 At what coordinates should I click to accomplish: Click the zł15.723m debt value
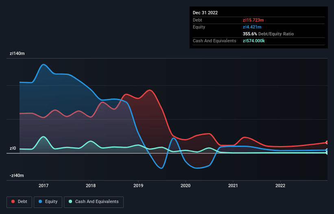coord(253,20)
